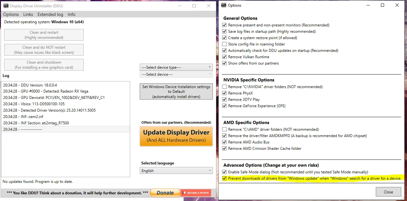The image size is (407, 201).
Task: Open the Selected language dropdown showing English
Action: [x=176, y=170]
